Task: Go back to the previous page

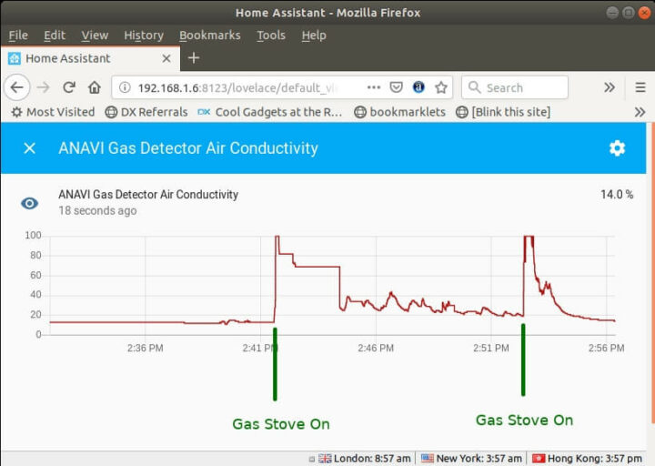Action: [17, 87]
